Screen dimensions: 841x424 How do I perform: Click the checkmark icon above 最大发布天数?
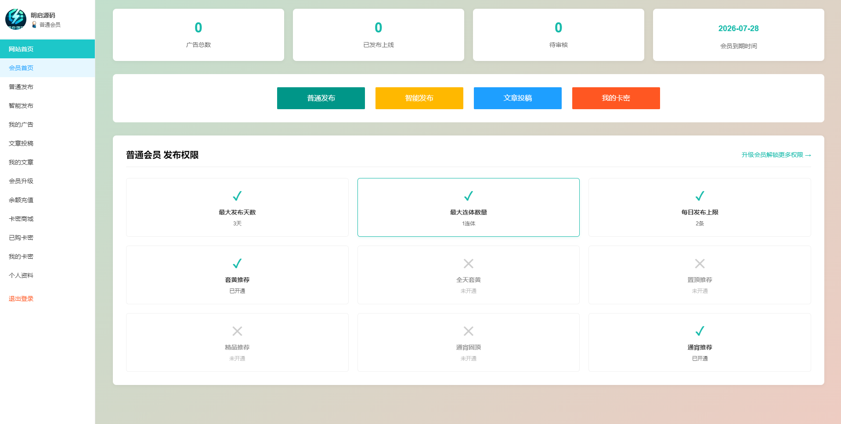[237, 196]
